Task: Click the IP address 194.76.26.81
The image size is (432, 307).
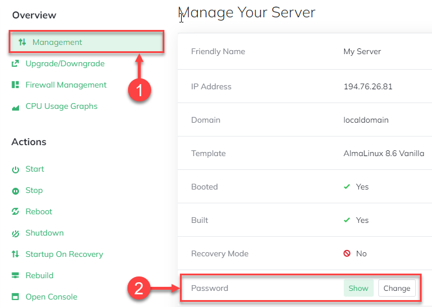Action: click(368, 87)
